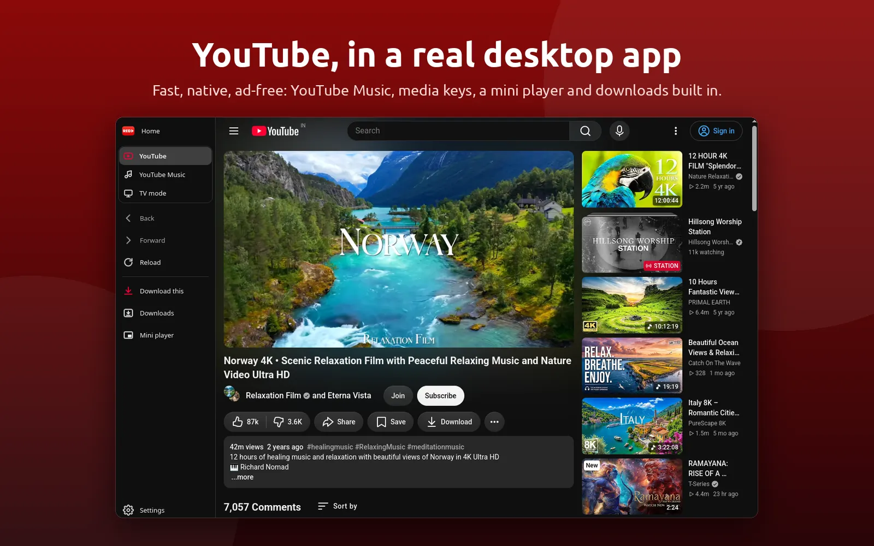
Task: Like the video with 87k thumbs up
Action: click(245, 422)
